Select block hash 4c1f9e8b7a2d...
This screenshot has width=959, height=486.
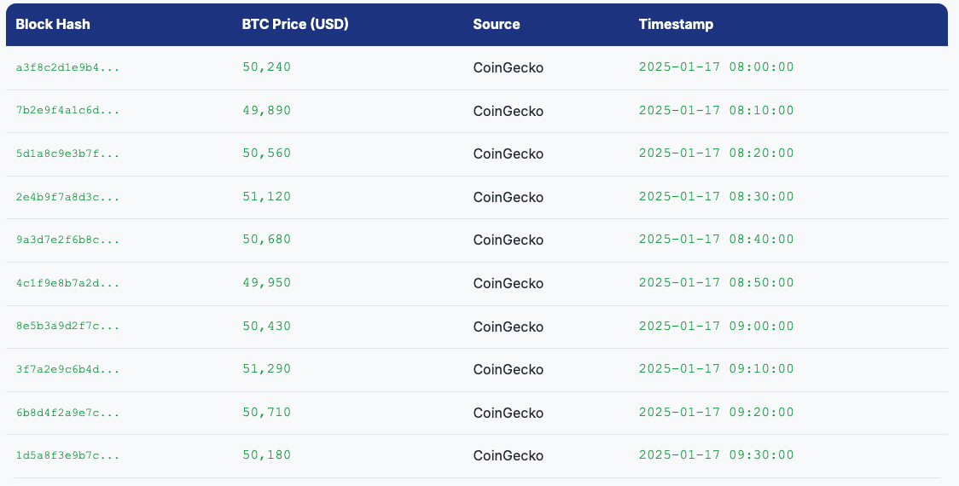pyautogui.click(x=67, y=283)
